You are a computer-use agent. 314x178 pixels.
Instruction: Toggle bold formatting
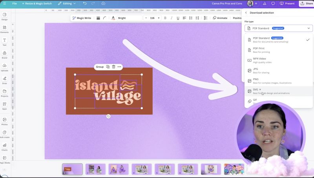[x=165, y=18]
